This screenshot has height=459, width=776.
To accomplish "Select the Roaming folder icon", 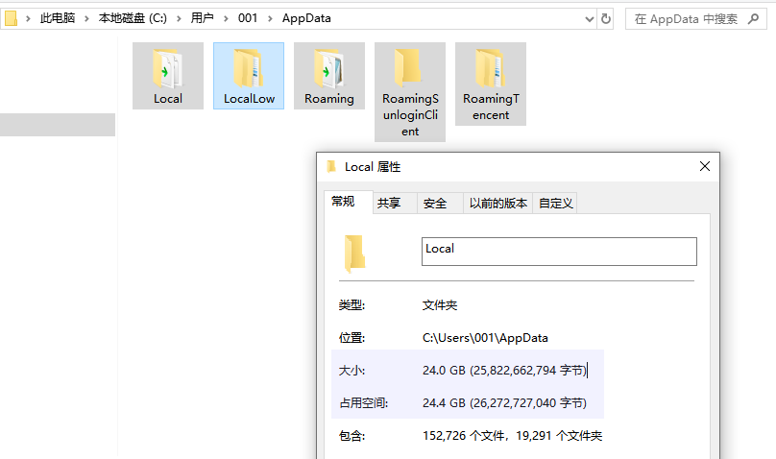I will pos(329,68).
